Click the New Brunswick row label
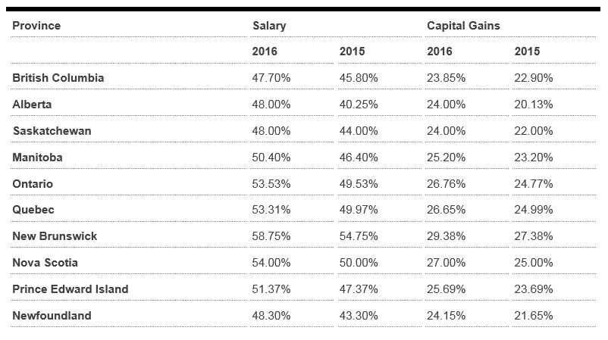The height and width of the screenshot is (340, 608). tap(55, 236)
